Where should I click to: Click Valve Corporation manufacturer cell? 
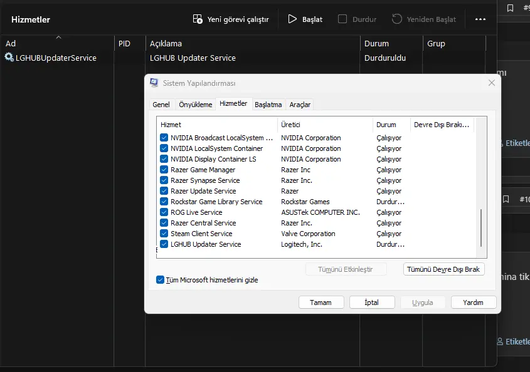[308, 234]
